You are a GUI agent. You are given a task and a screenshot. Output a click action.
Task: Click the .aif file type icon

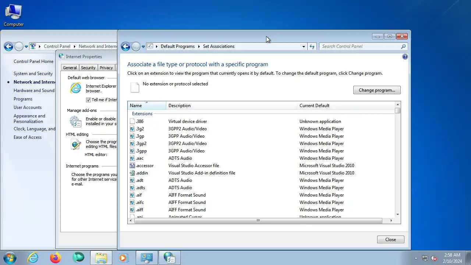pyautogui.click(x=132, y=195)
